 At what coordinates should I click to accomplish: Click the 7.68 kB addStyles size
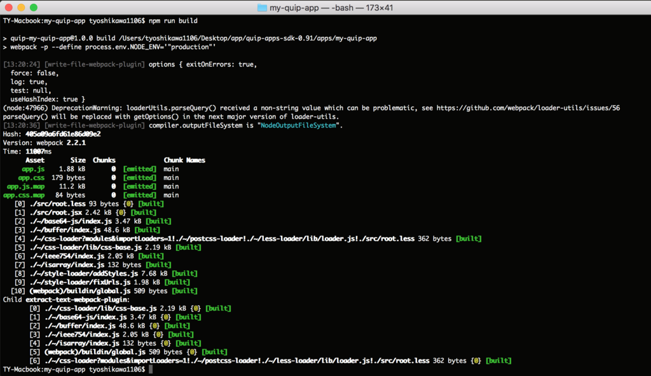154,274
